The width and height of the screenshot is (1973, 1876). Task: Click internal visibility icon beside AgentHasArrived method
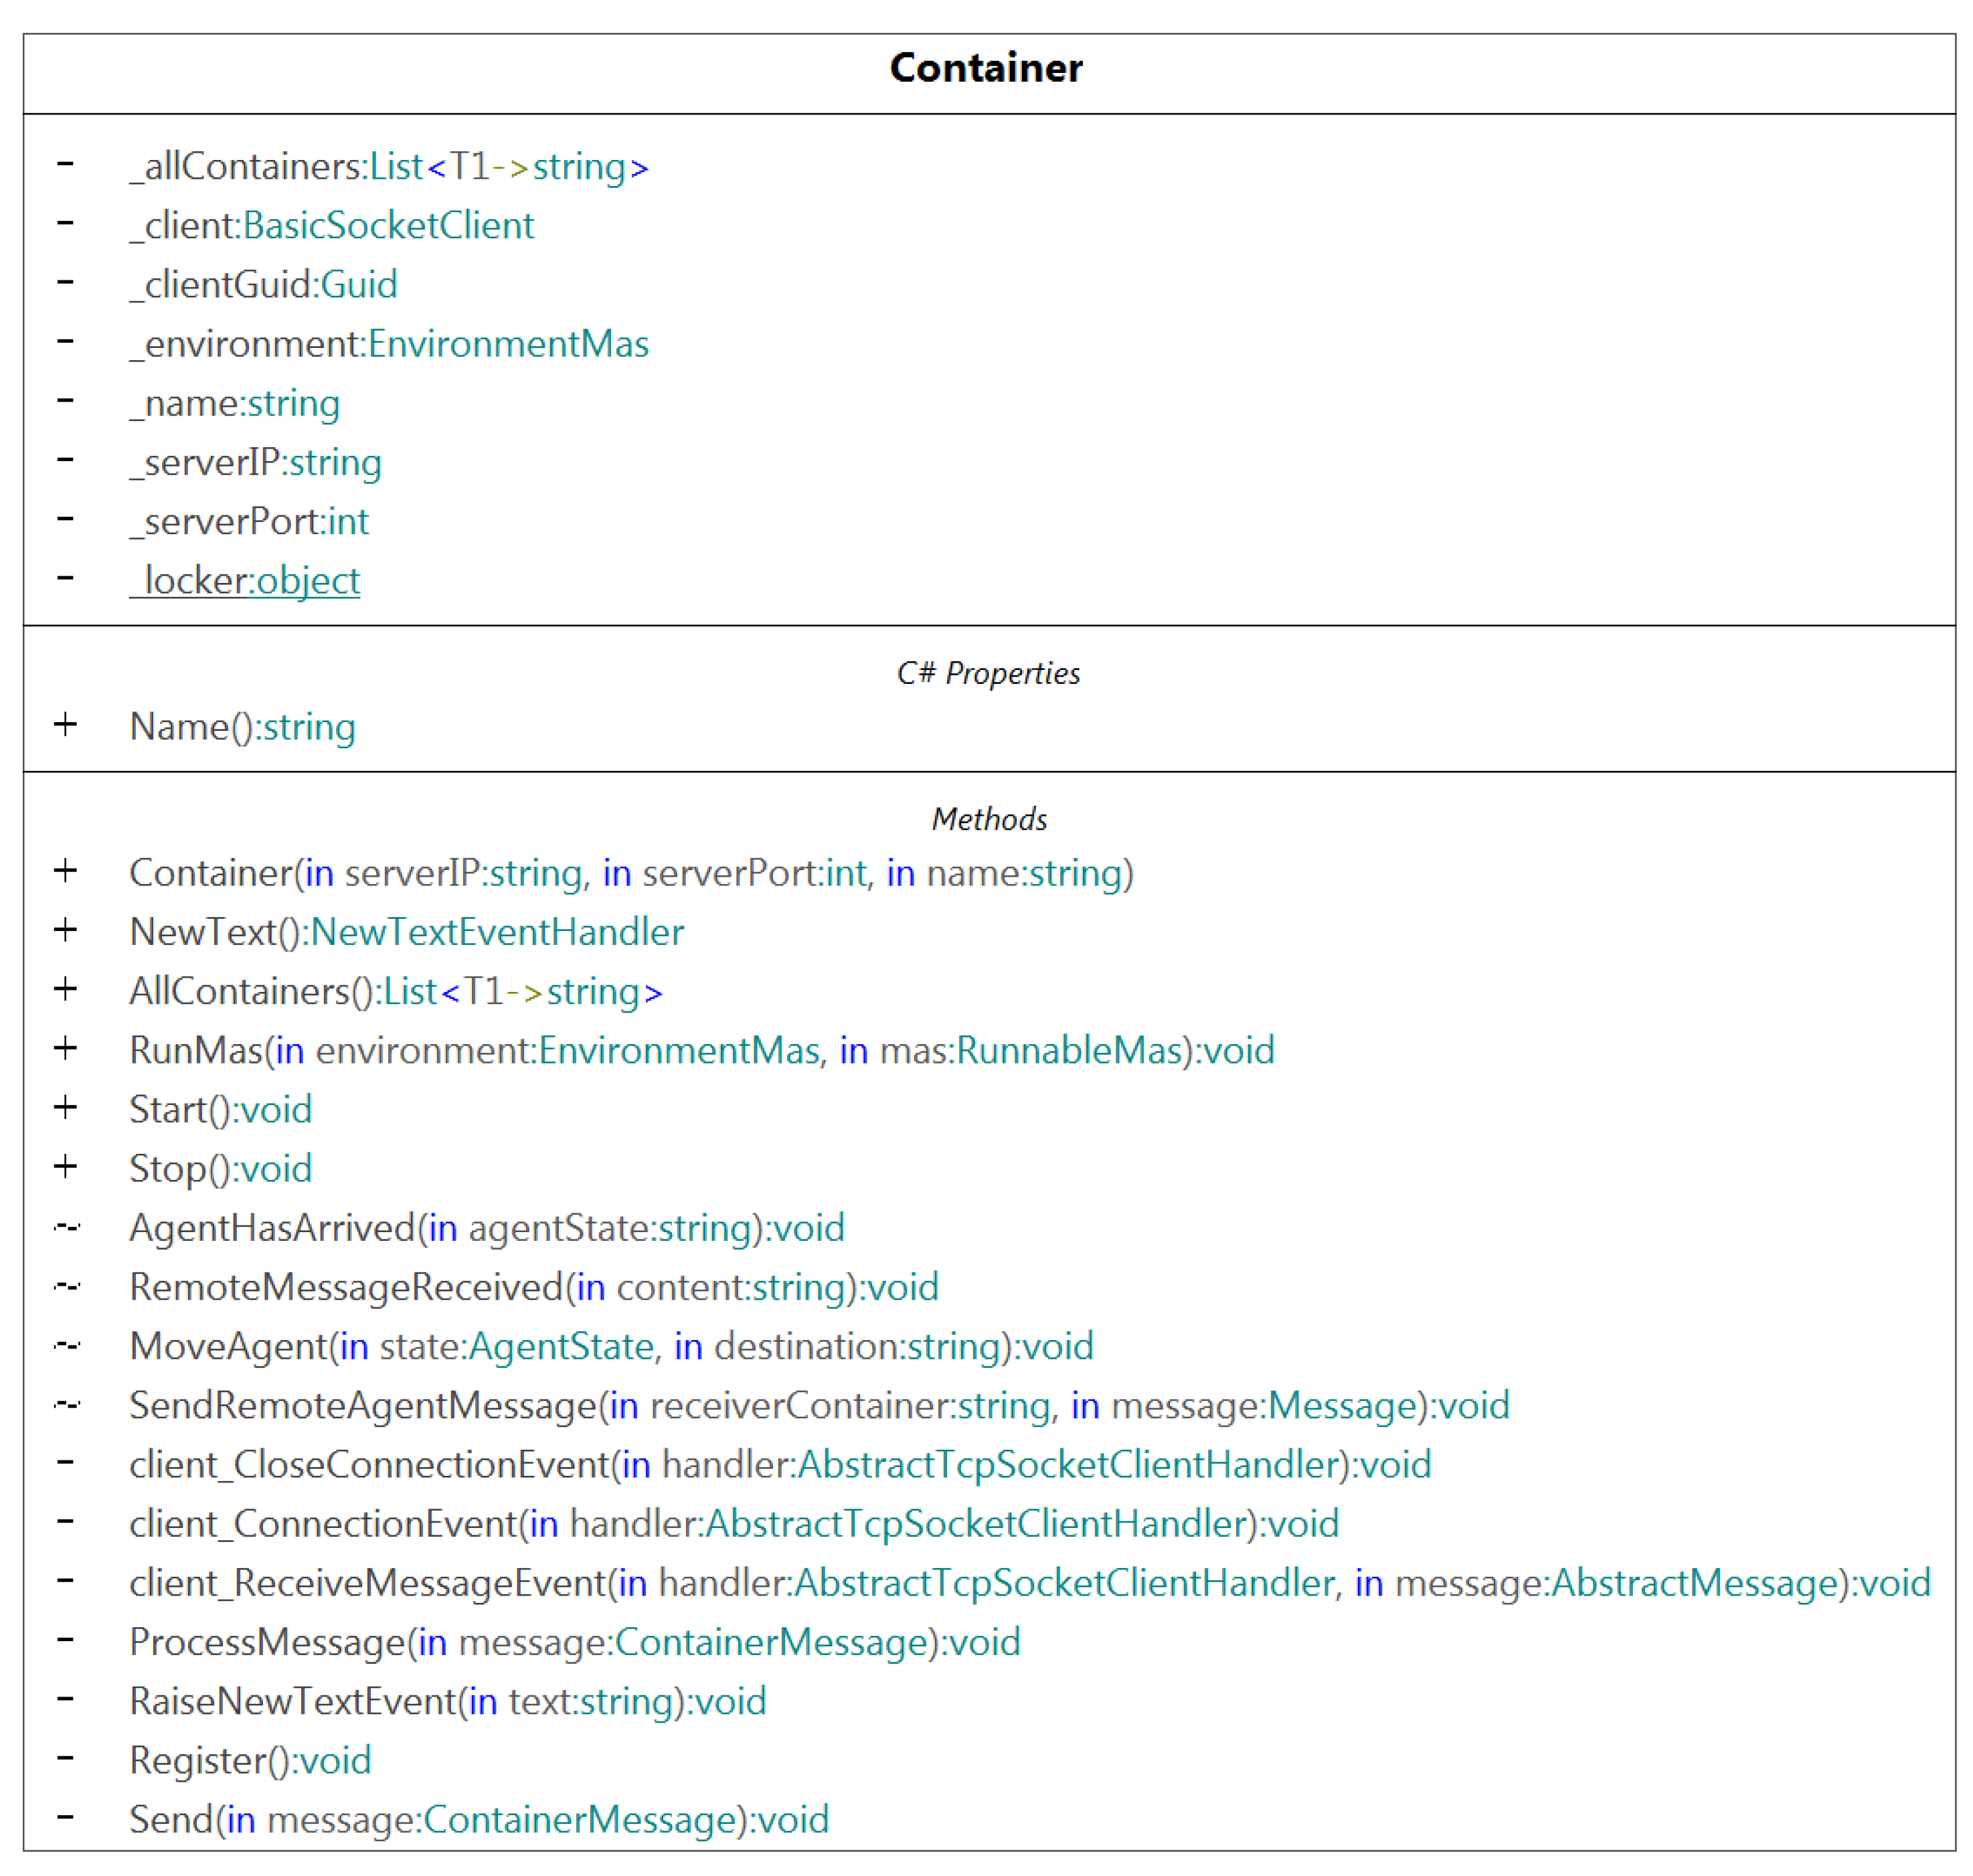[67, 1226]
